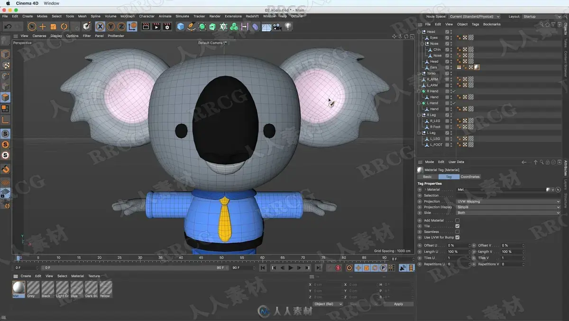Open the Simulate menu

182,16
